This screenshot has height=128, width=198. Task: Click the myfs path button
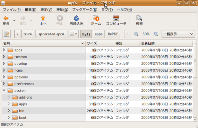tap(86, 34)
